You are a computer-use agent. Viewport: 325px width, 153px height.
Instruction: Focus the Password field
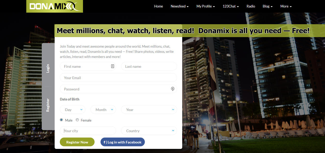coord(118,89)
